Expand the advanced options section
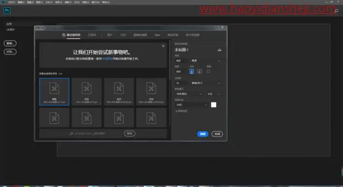Image resolution: width=343 pixels, height=187 pixels. [181, 111]
